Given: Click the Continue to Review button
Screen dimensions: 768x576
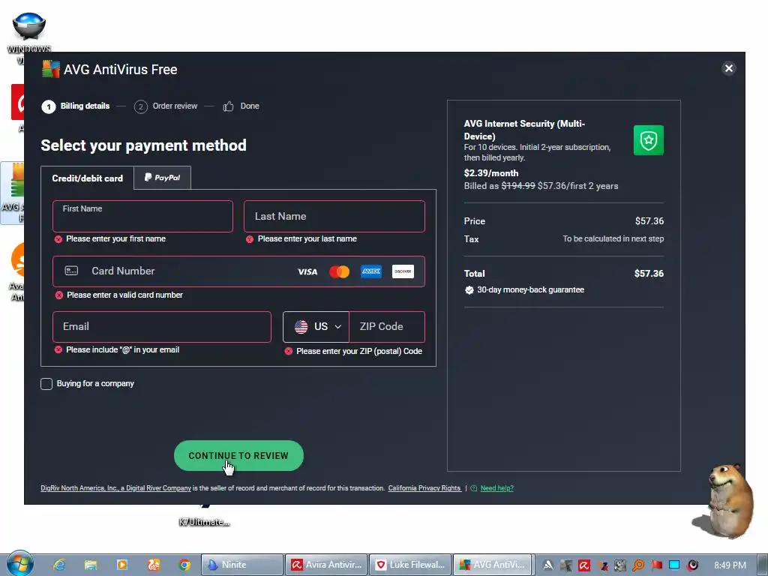Looking at the screenshot, I should (x=238, y=455).
